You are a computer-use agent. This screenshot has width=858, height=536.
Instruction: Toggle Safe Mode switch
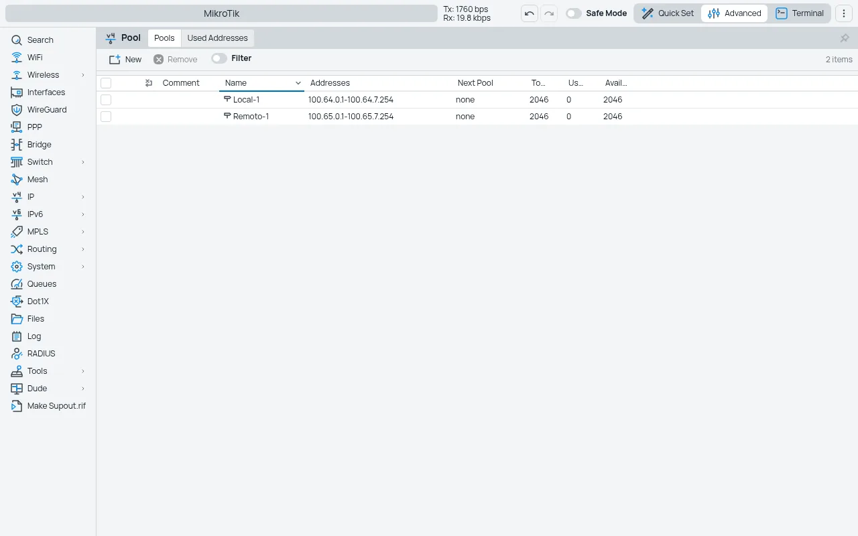click(x=574, y=13)
